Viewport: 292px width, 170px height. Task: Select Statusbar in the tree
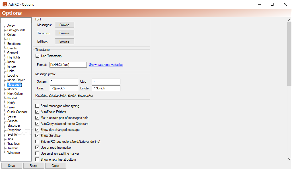pos(14,125)
